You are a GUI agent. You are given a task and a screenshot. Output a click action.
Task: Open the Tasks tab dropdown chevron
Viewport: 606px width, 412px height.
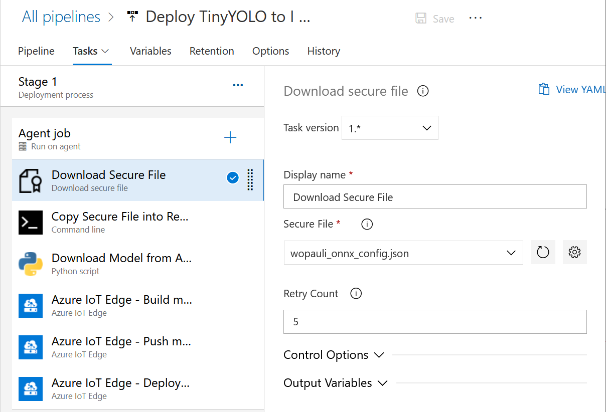105,51
